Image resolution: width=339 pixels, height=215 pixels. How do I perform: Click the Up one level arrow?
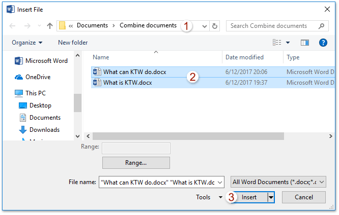point(50,26)
